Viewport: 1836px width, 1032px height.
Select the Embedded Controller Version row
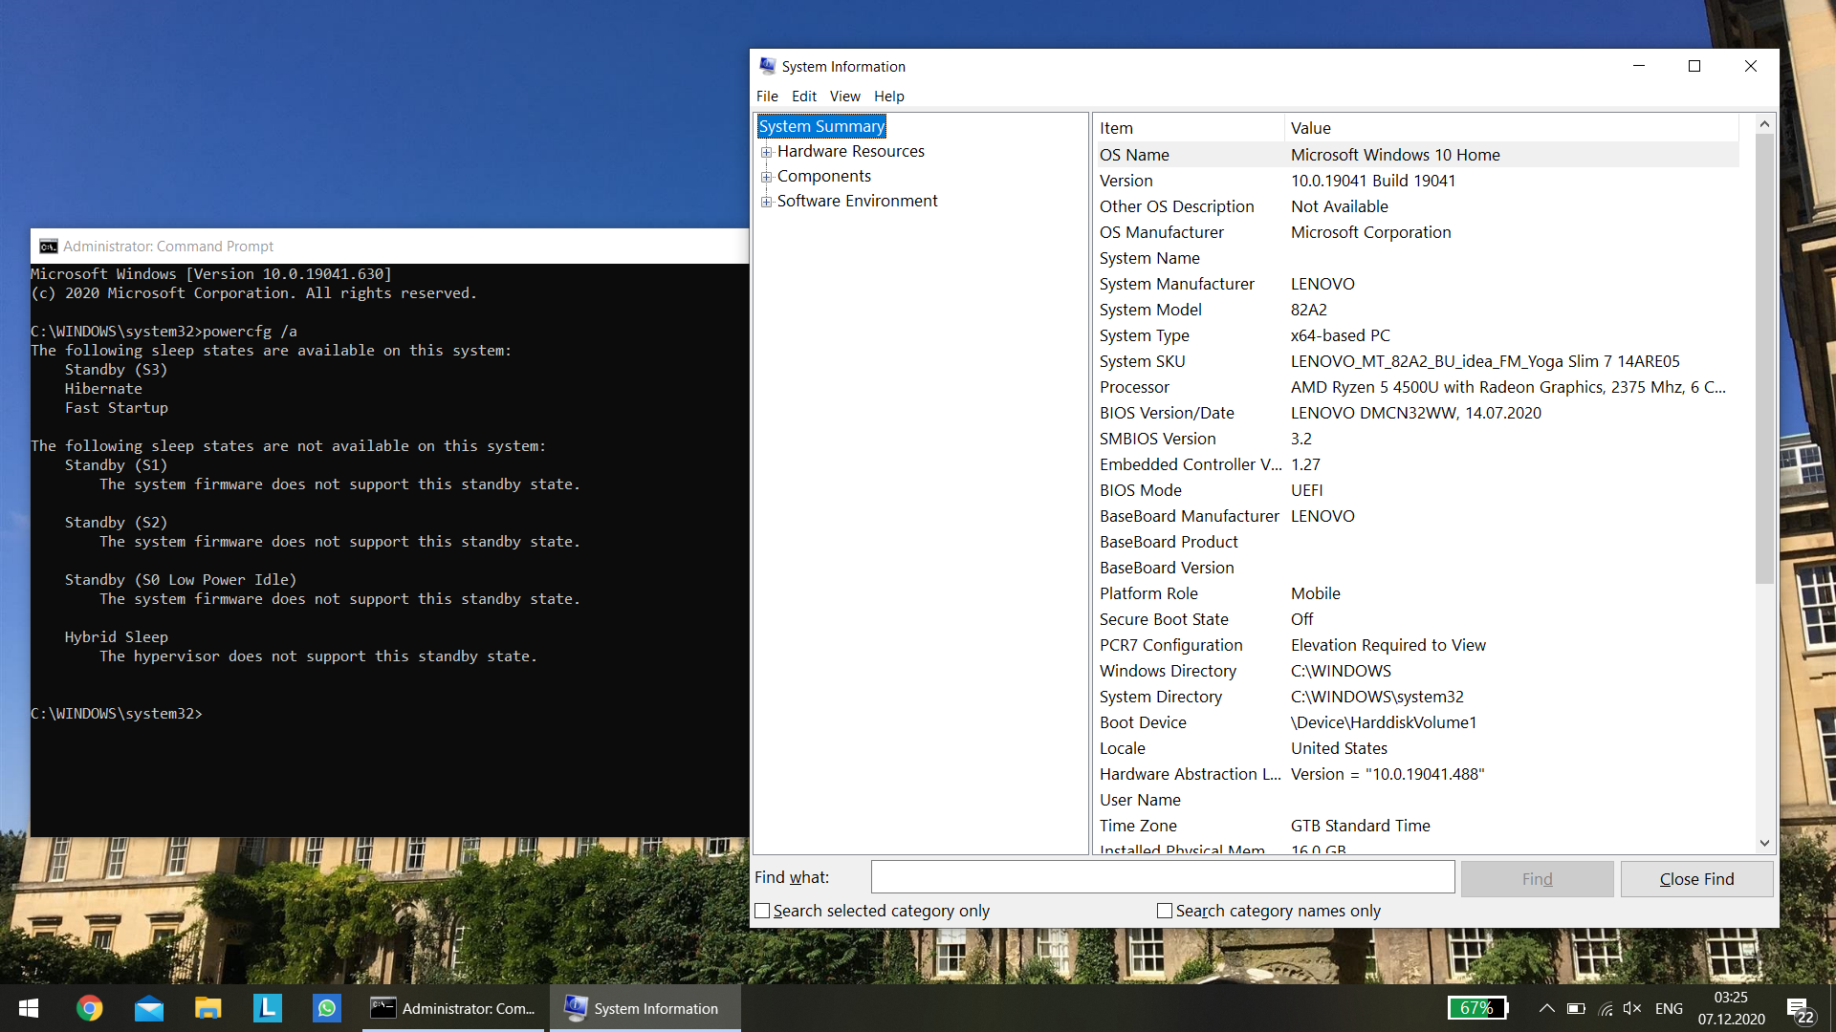(1417, 464)
